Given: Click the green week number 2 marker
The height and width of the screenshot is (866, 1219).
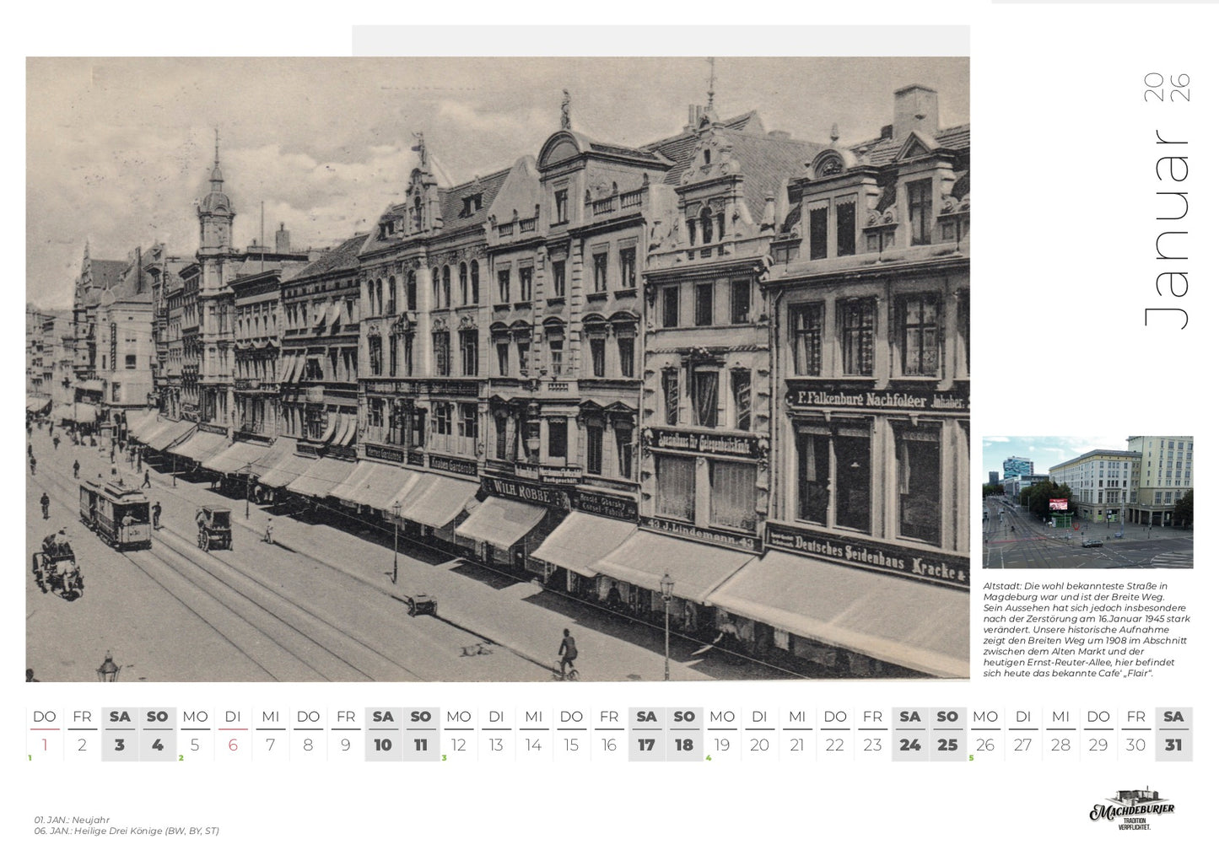Looking at the screenshot, I should tap(181, 757).
